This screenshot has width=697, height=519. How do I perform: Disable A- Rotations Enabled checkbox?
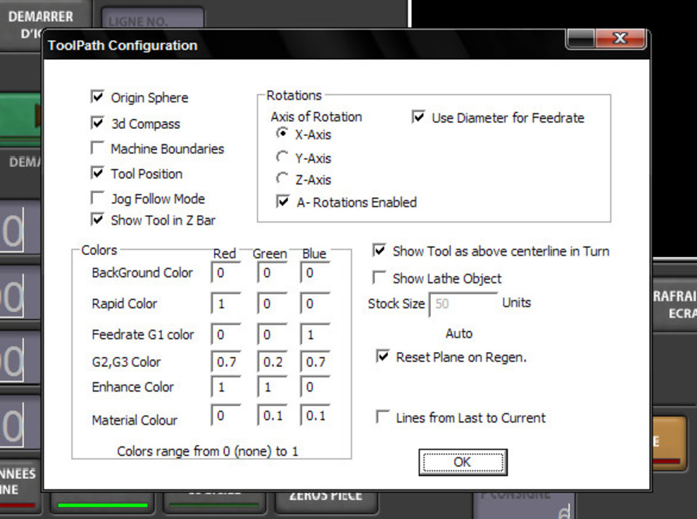283,202
